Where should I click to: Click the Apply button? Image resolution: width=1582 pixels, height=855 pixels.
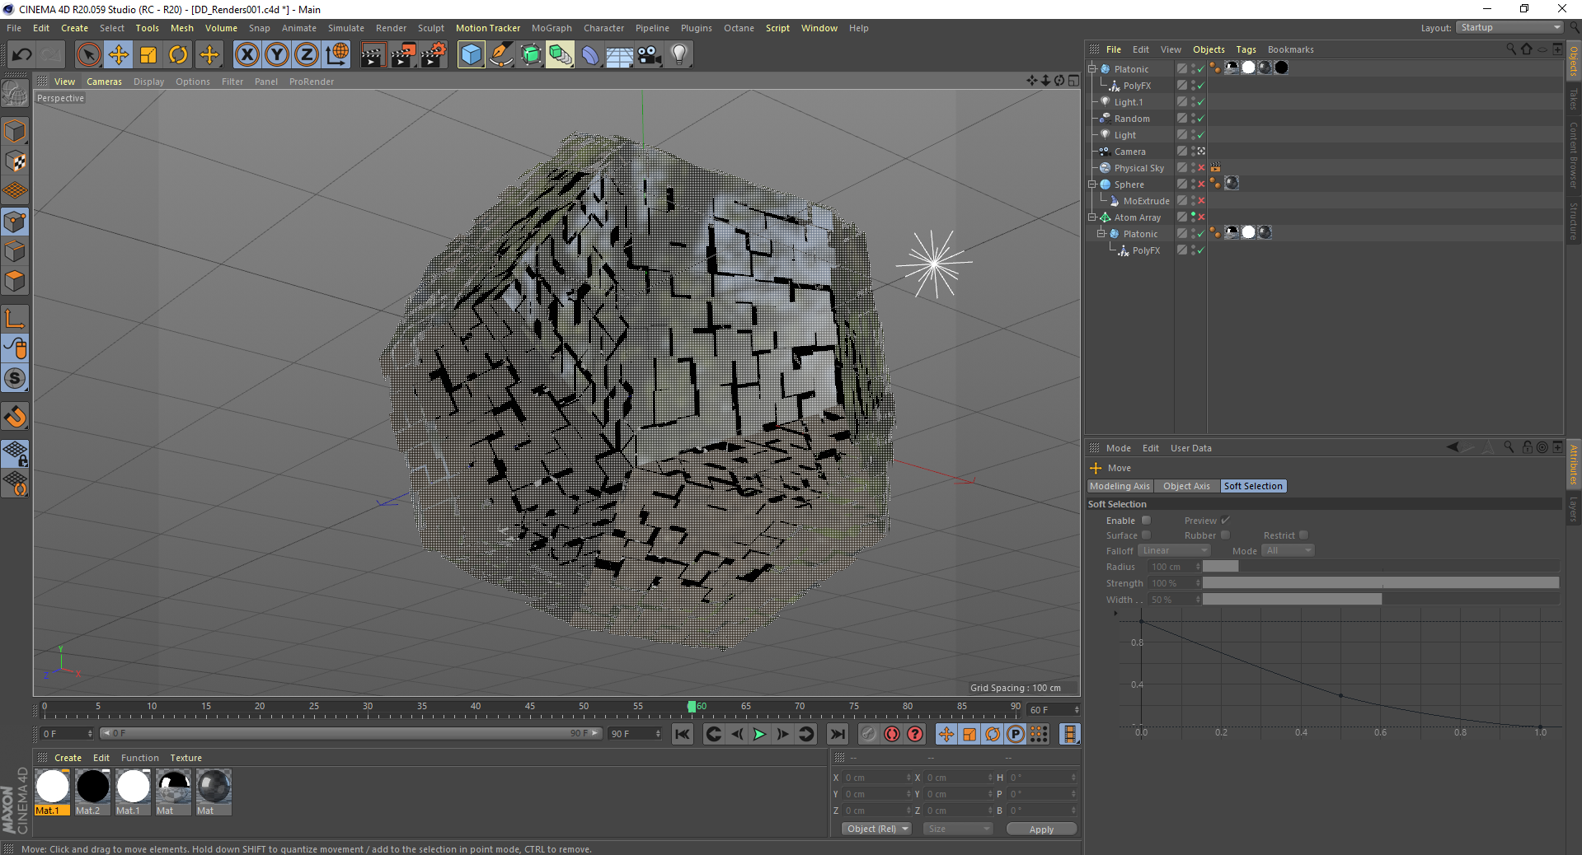(1041, 829)
